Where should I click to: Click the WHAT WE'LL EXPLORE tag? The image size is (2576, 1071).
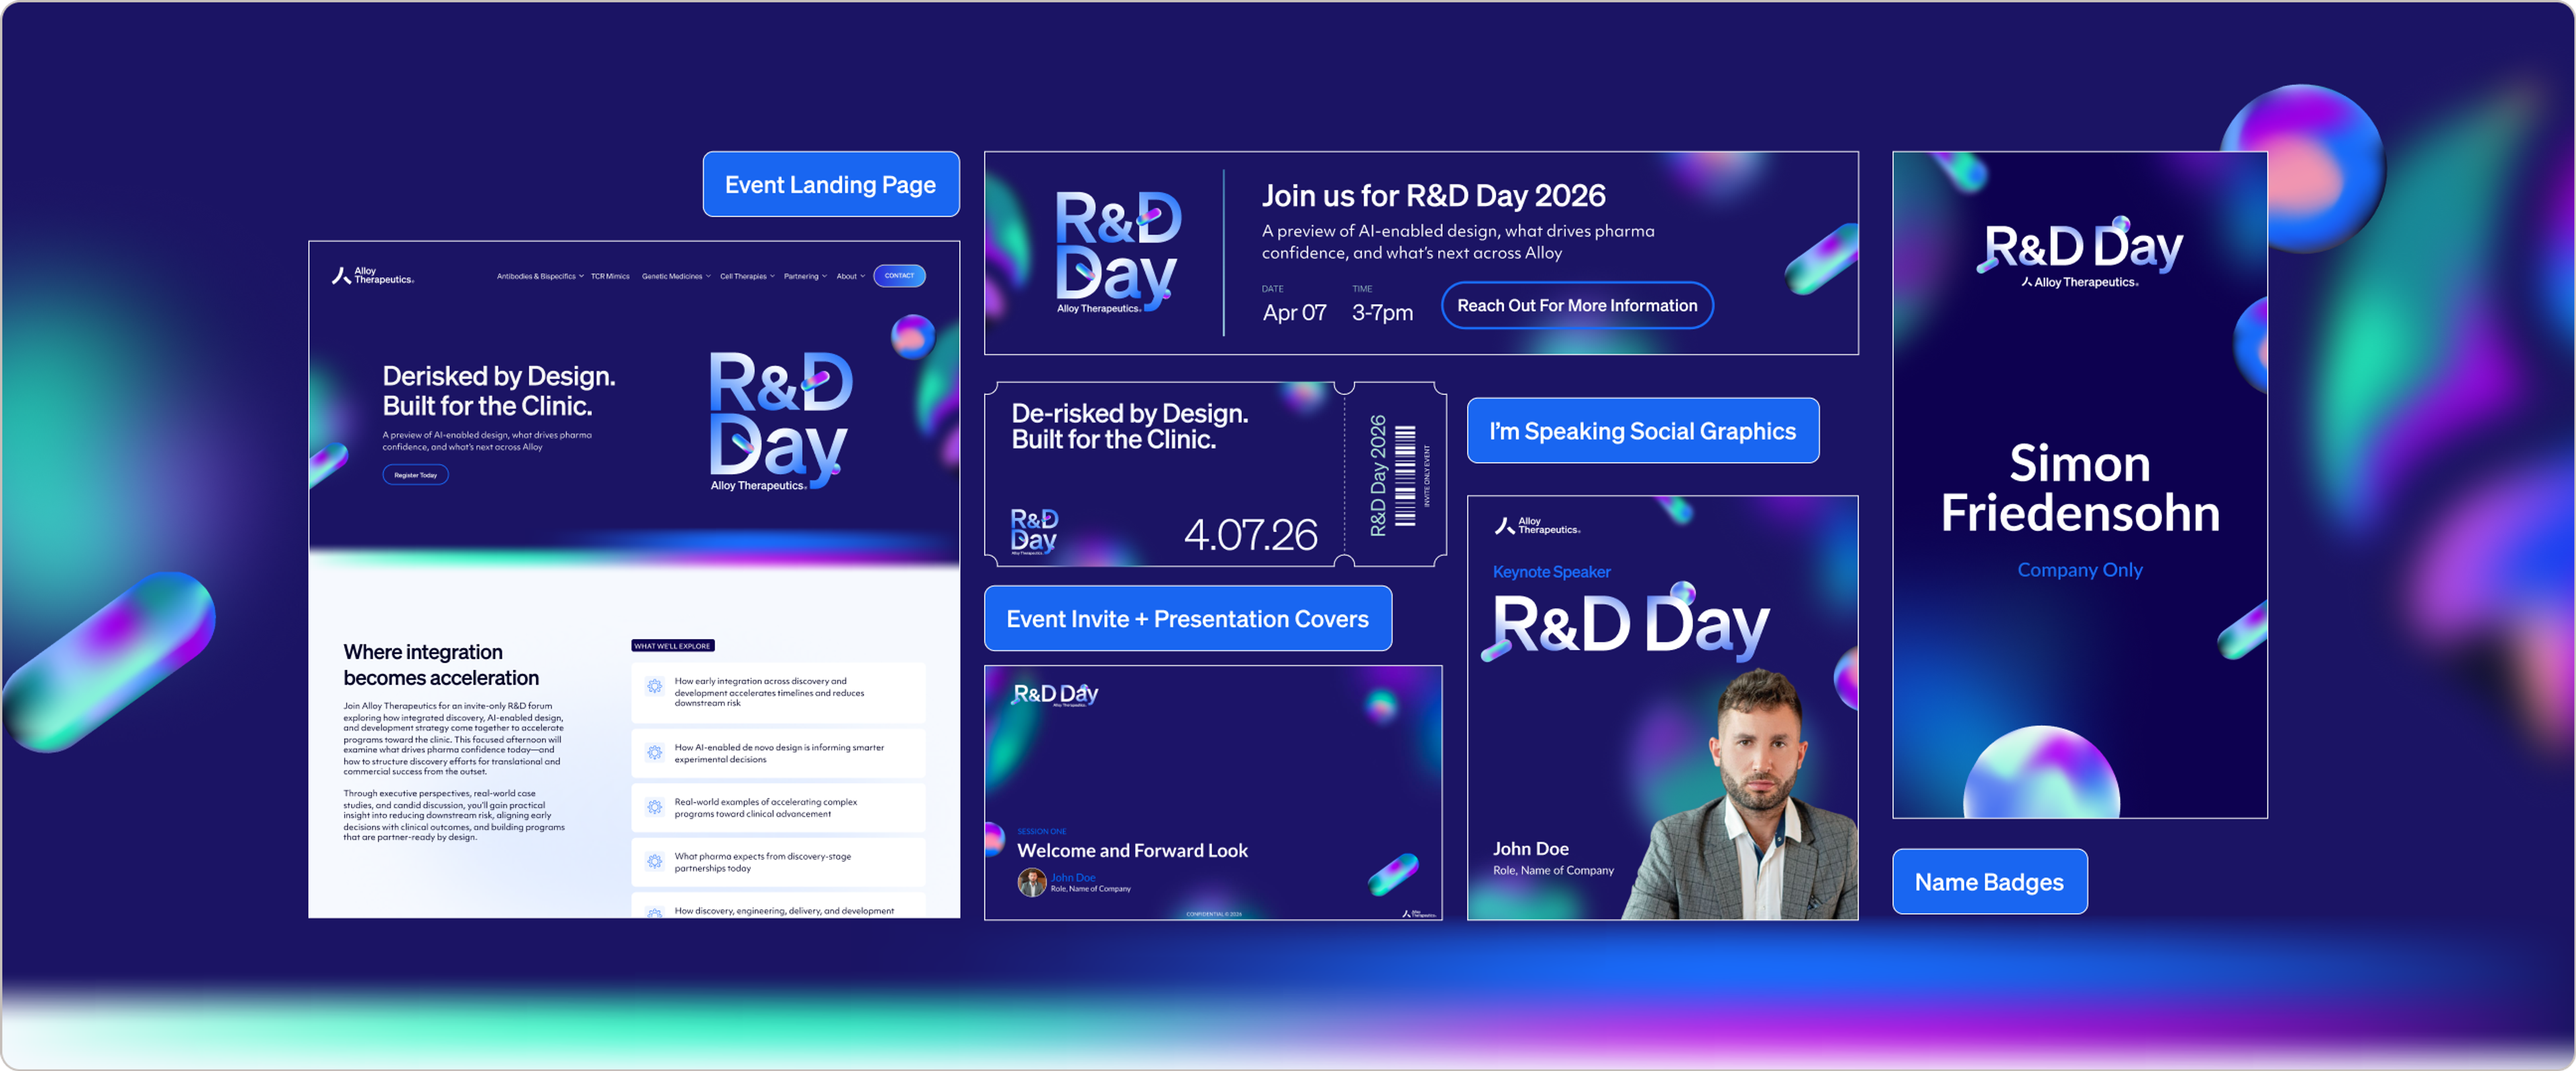pyautogui.click(x=673, y=646)
